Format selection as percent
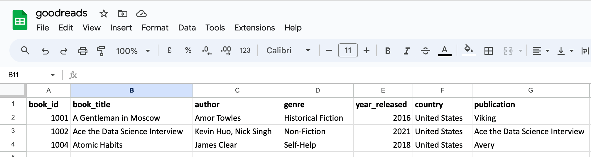591x157 pixels. coord(188,50)
